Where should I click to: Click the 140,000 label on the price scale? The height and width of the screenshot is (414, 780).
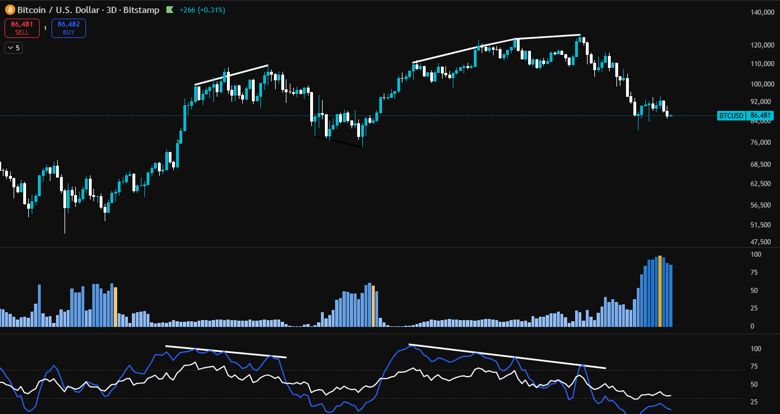click(x=762, y=12)
